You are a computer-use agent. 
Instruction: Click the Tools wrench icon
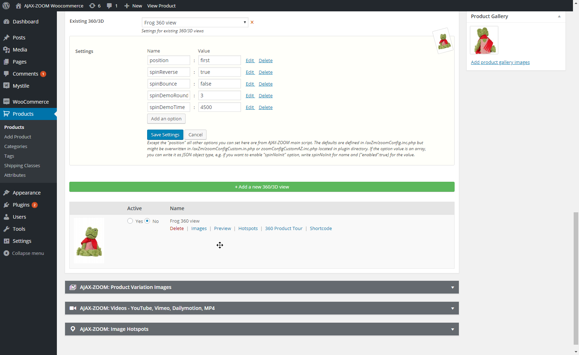pyautogui.click(x=6, y=229)
